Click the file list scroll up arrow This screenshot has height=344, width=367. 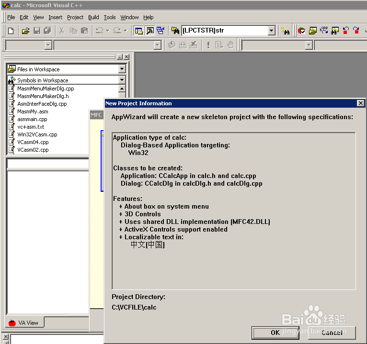pos(122,89)
